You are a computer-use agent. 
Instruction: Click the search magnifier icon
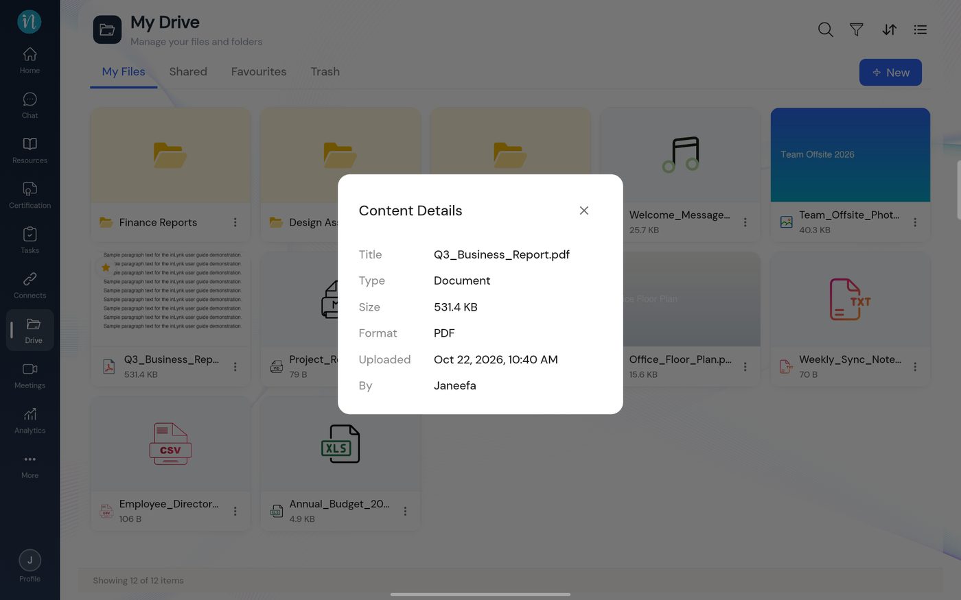point(826,29)
